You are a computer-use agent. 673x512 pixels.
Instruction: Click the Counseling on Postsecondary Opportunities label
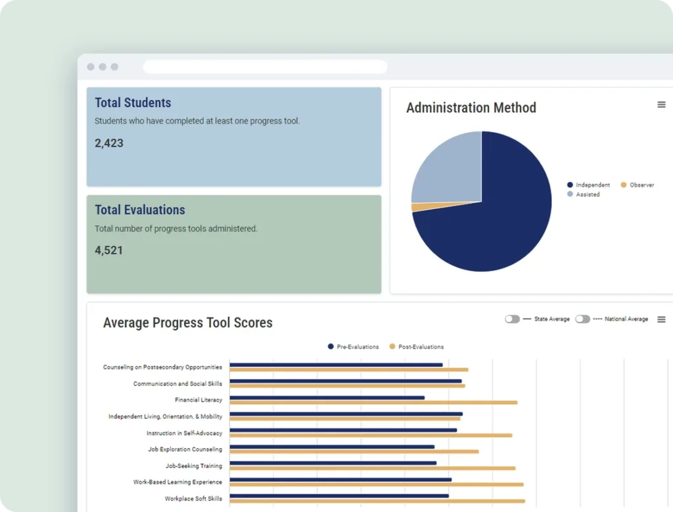(x=163, y=367)
